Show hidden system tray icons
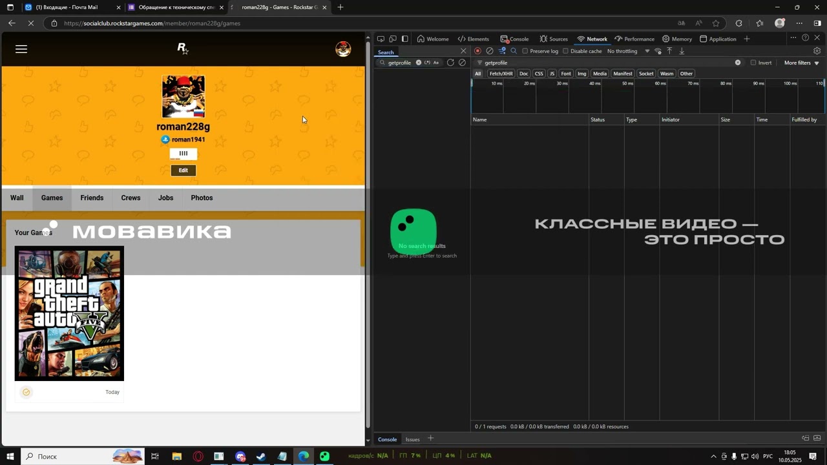 coord(713,457)
